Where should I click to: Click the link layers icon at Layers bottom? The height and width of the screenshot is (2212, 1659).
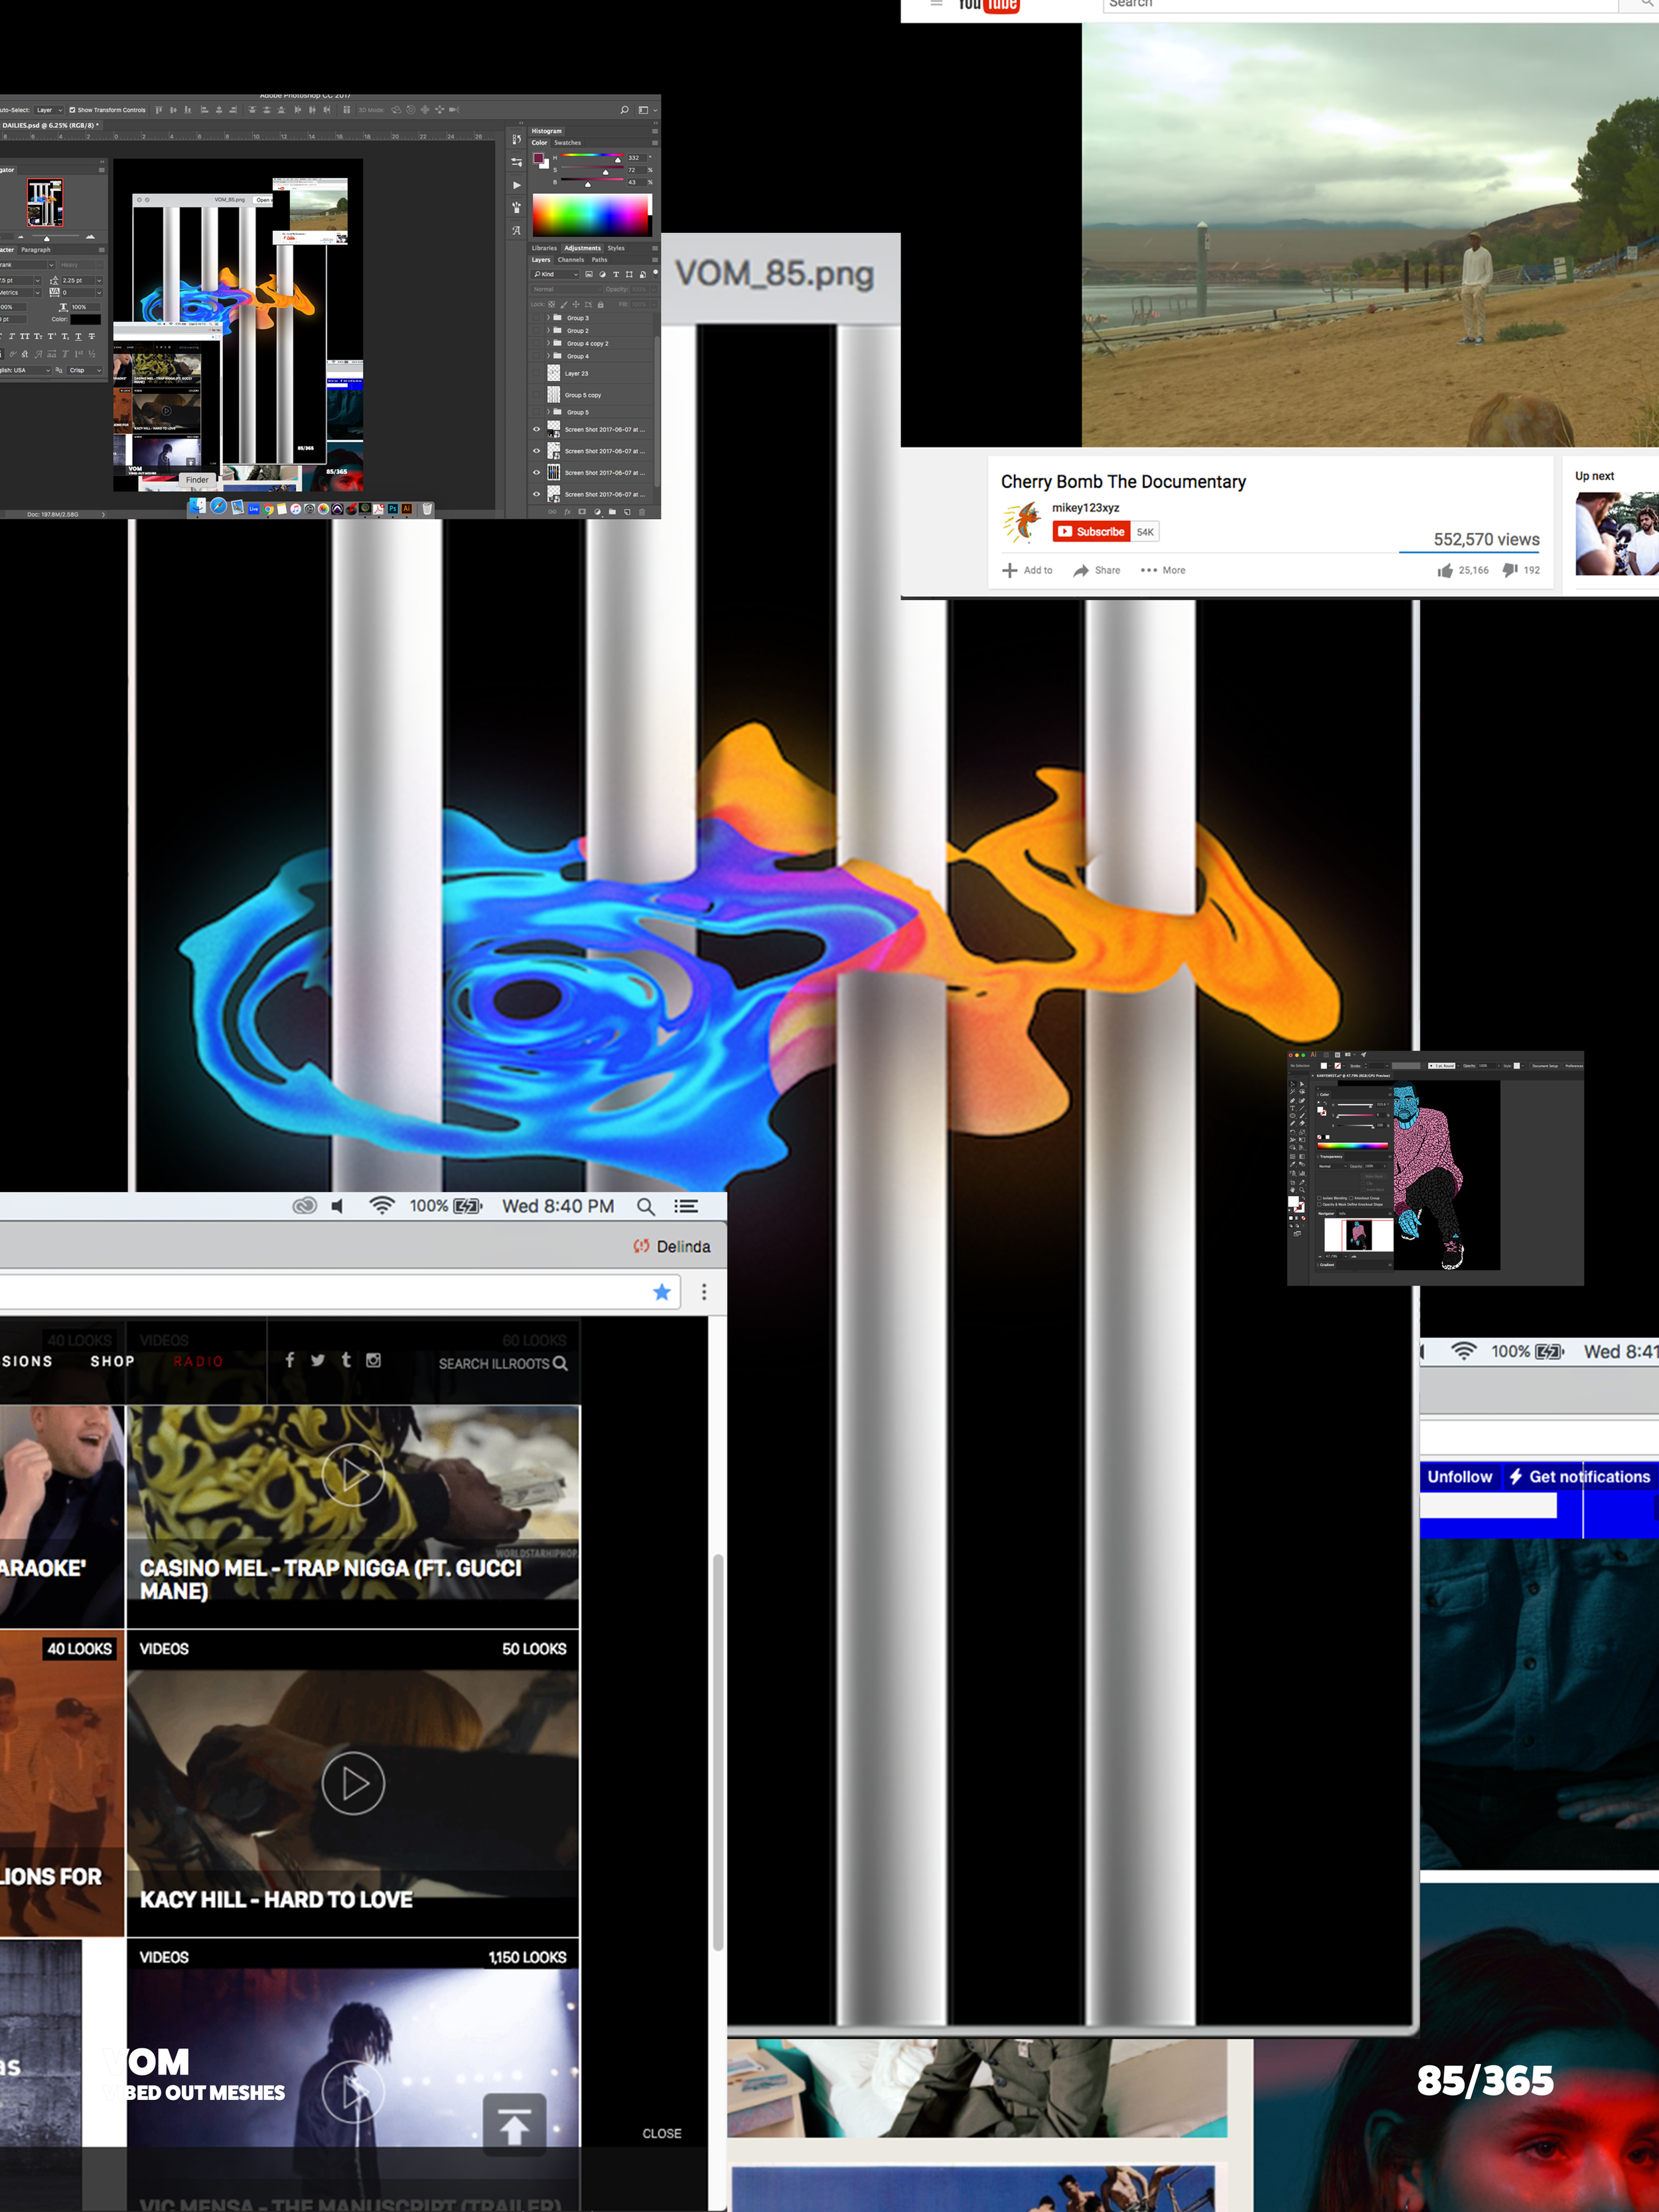pyautogui.click(x=552, y=512)
